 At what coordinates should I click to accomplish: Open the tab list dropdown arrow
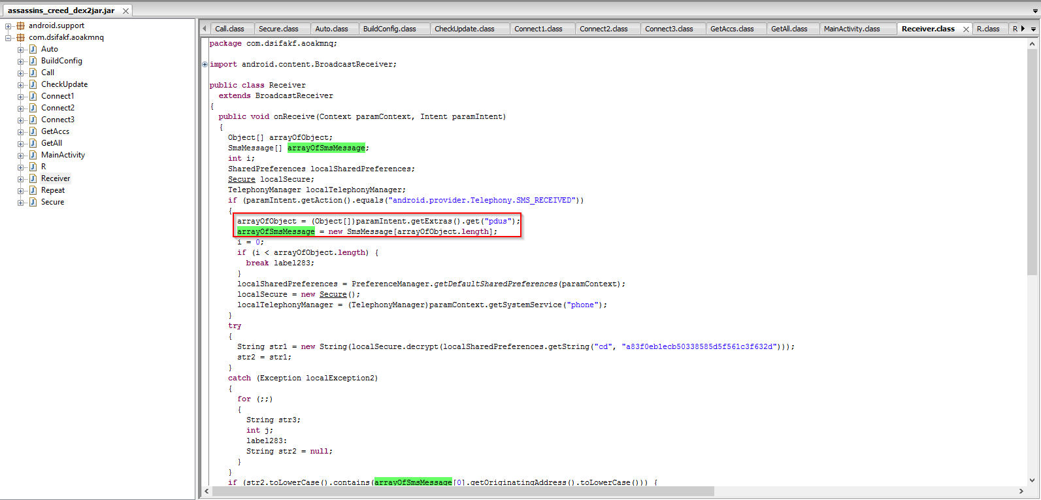tap(1033, 29)
